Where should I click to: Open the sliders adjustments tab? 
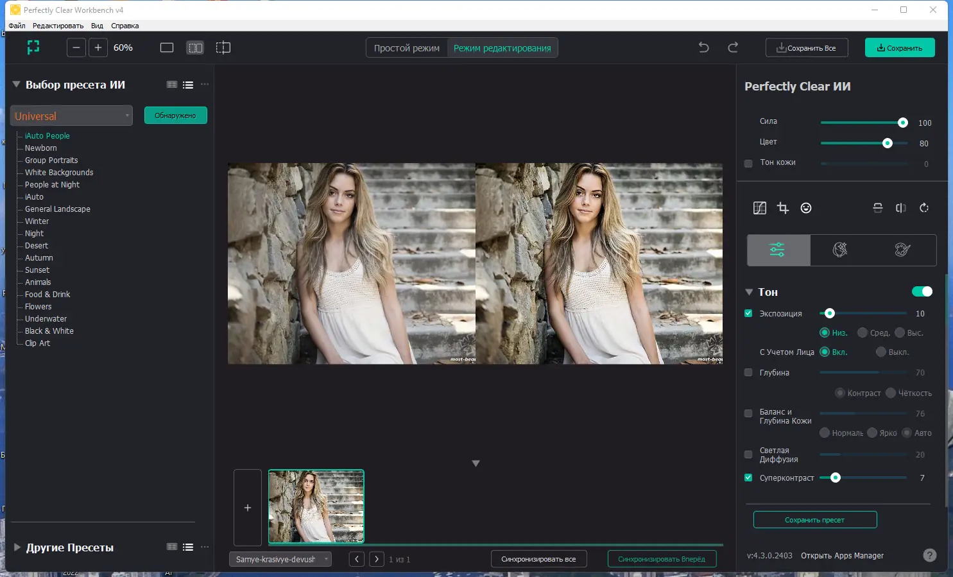click(778, 250)
